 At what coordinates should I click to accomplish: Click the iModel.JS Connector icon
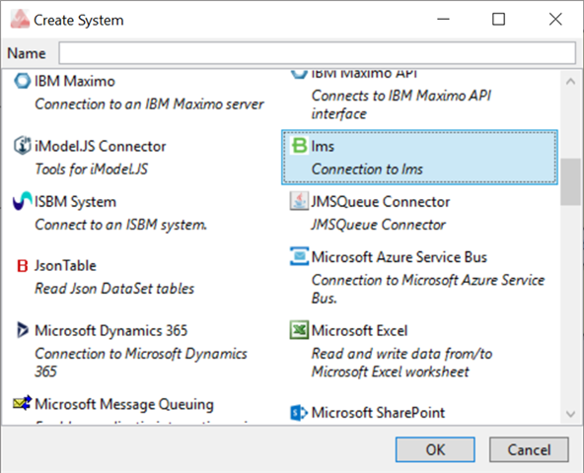[22, 146]
